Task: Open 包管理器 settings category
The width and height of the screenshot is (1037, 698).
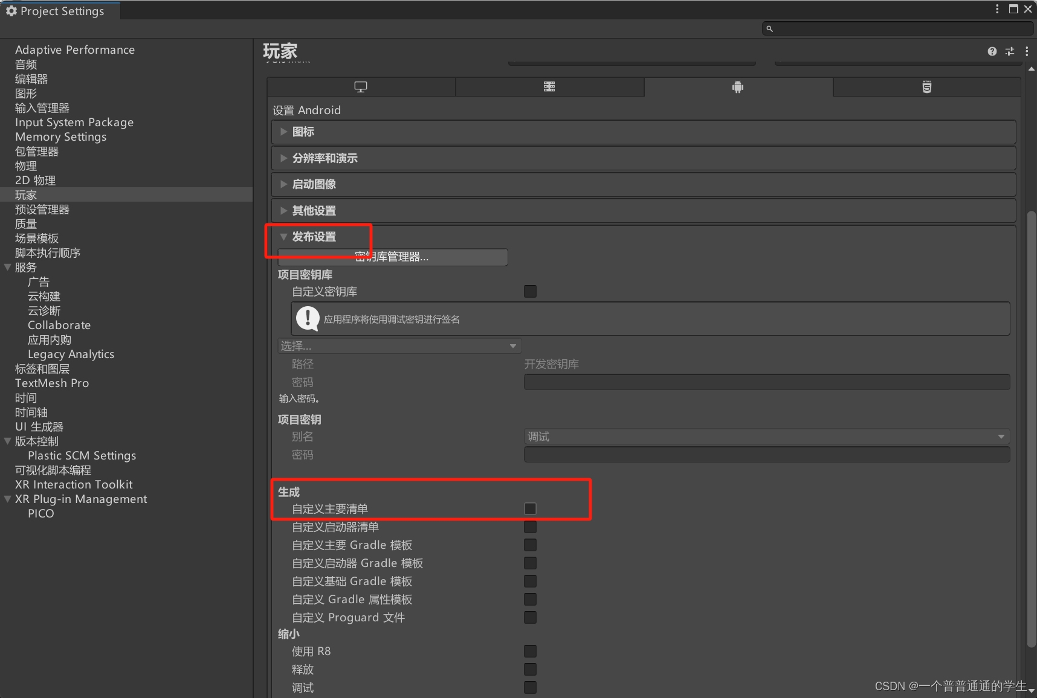Action: [37, 151]
